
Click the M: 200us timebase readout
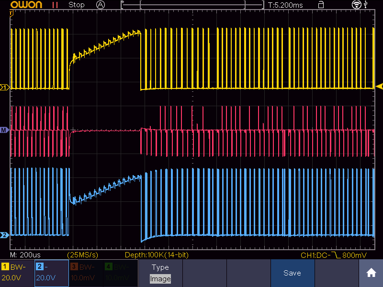click(25, 255)
